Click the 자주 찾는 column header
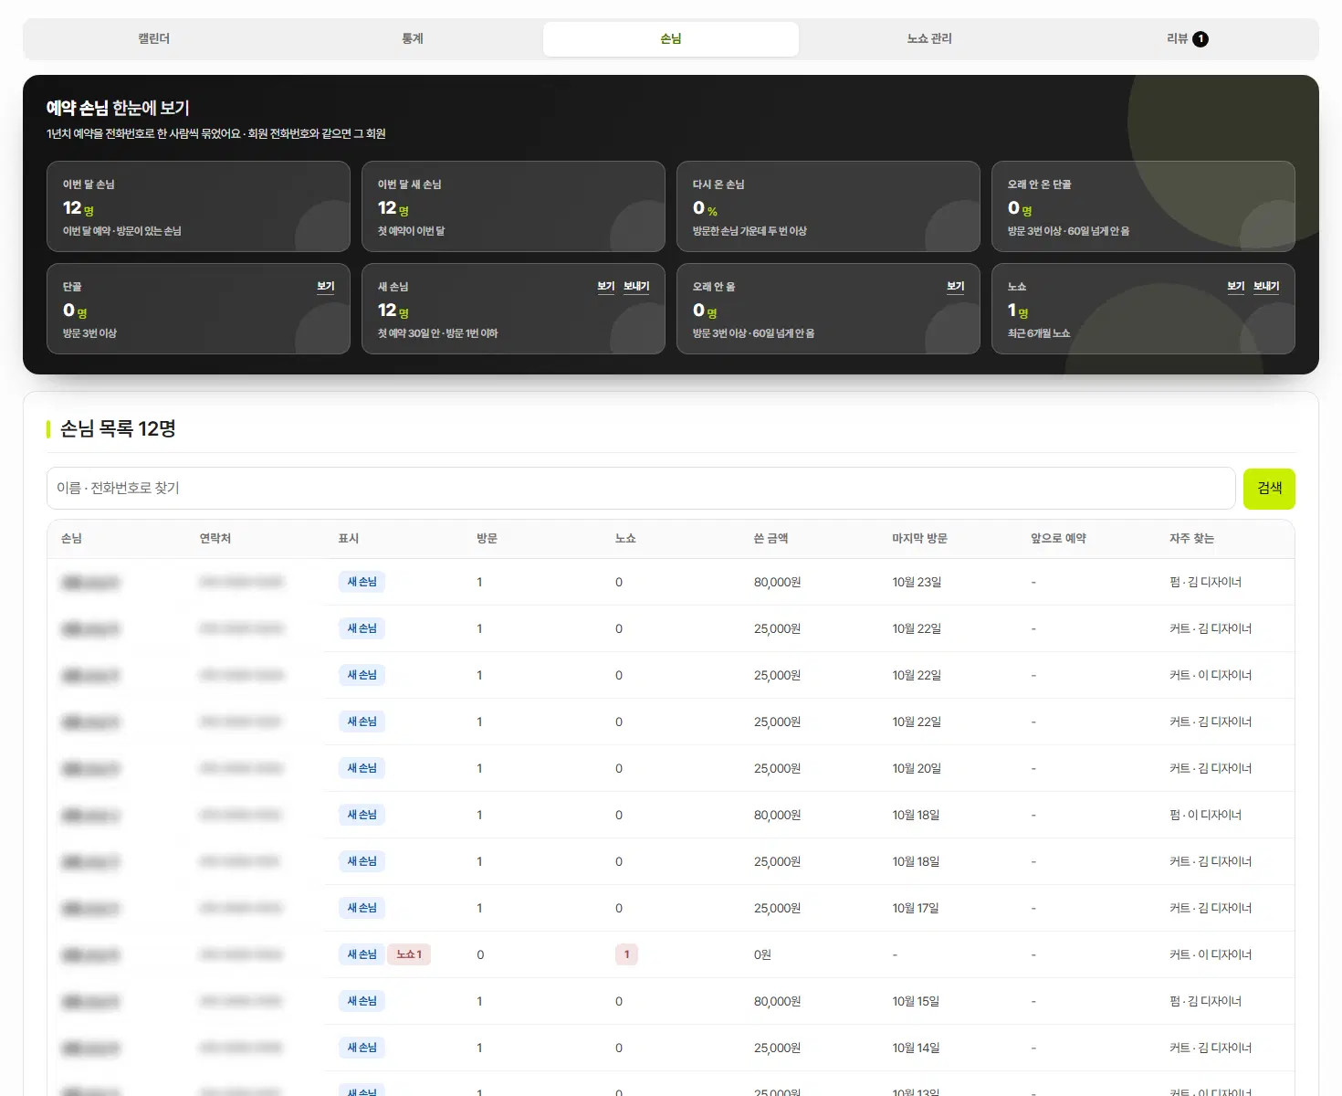The width and height of the screenshot is (1342, 1096). pos(1191,539)
